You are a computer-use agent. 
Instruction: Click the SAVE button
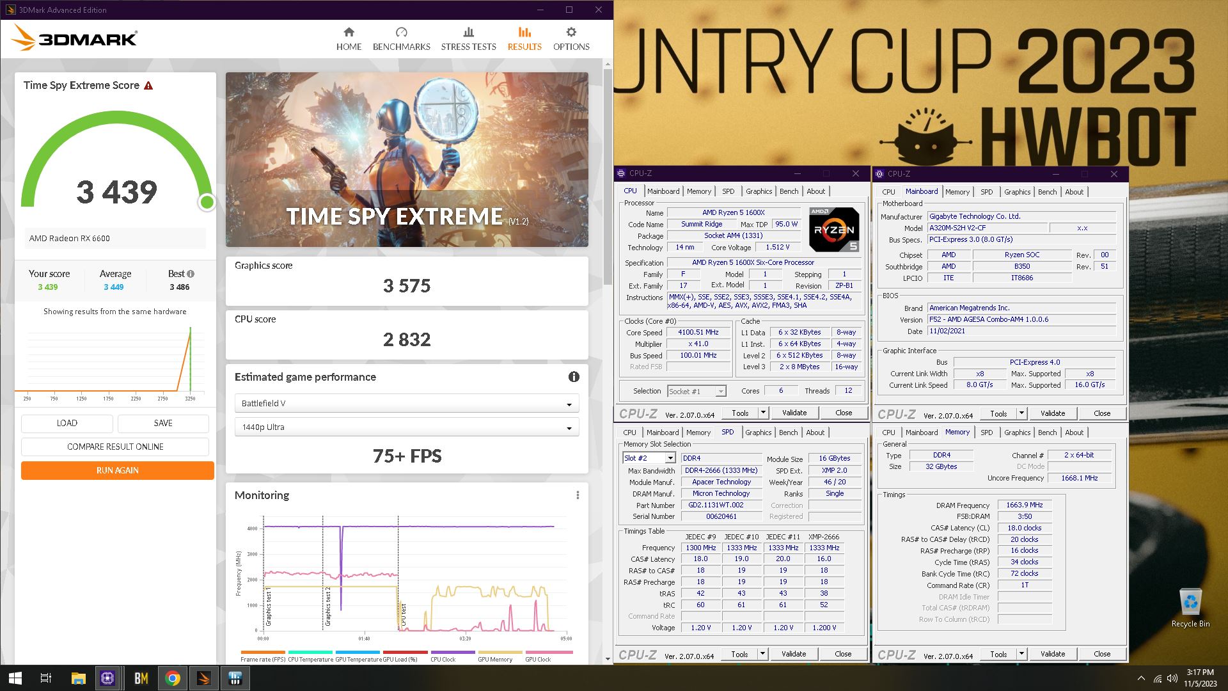pos(163,423)
